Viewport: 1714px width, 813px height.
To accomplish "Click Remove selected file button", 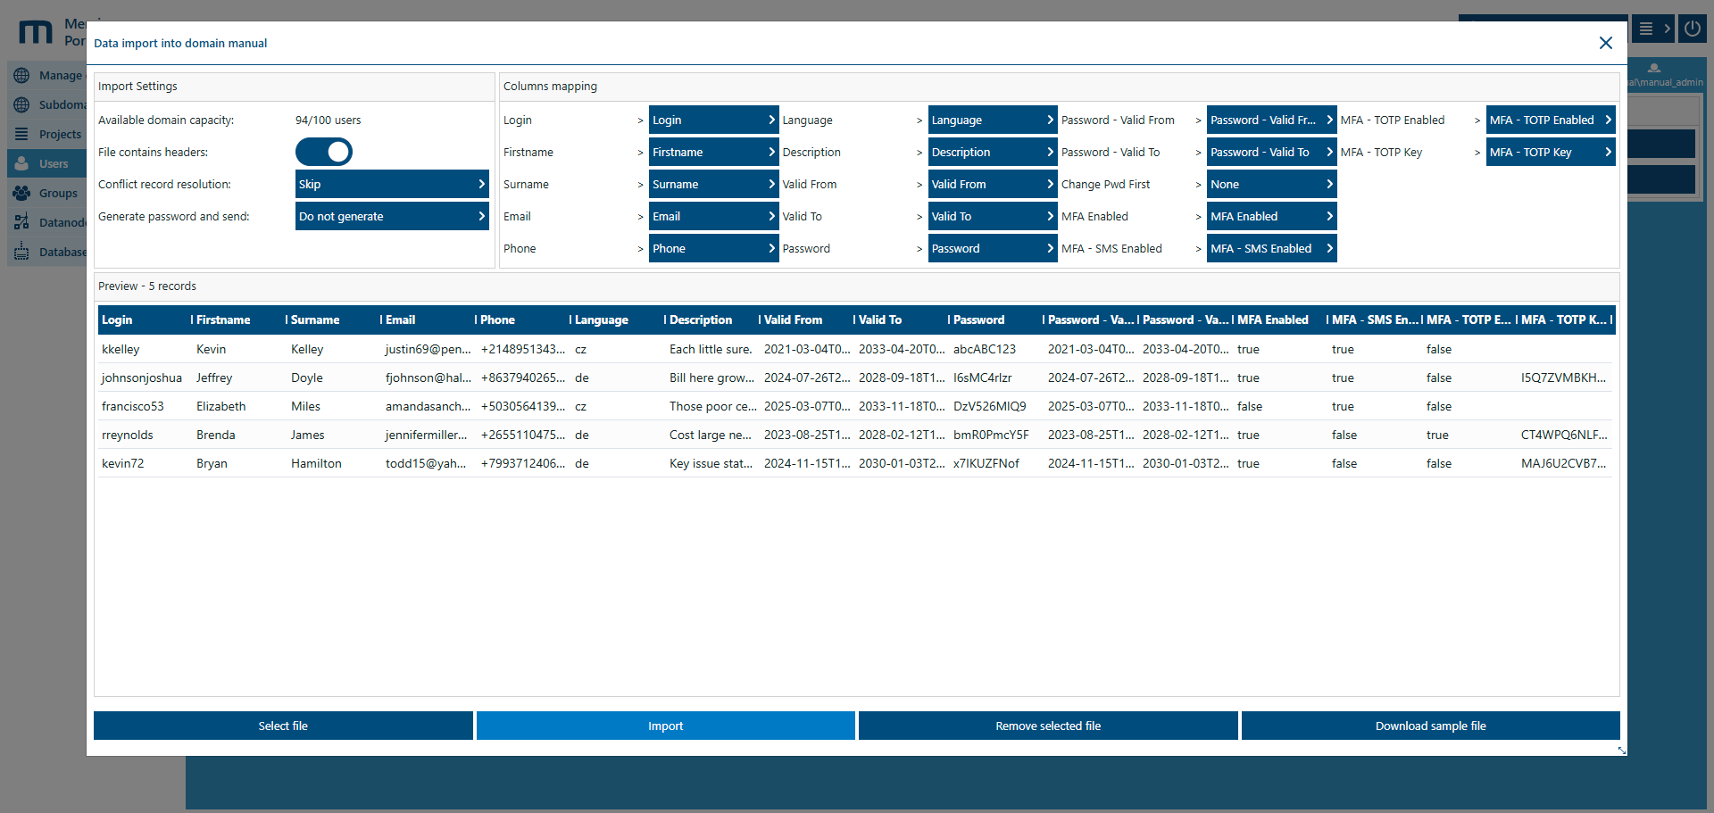I will coord(1048,726).
